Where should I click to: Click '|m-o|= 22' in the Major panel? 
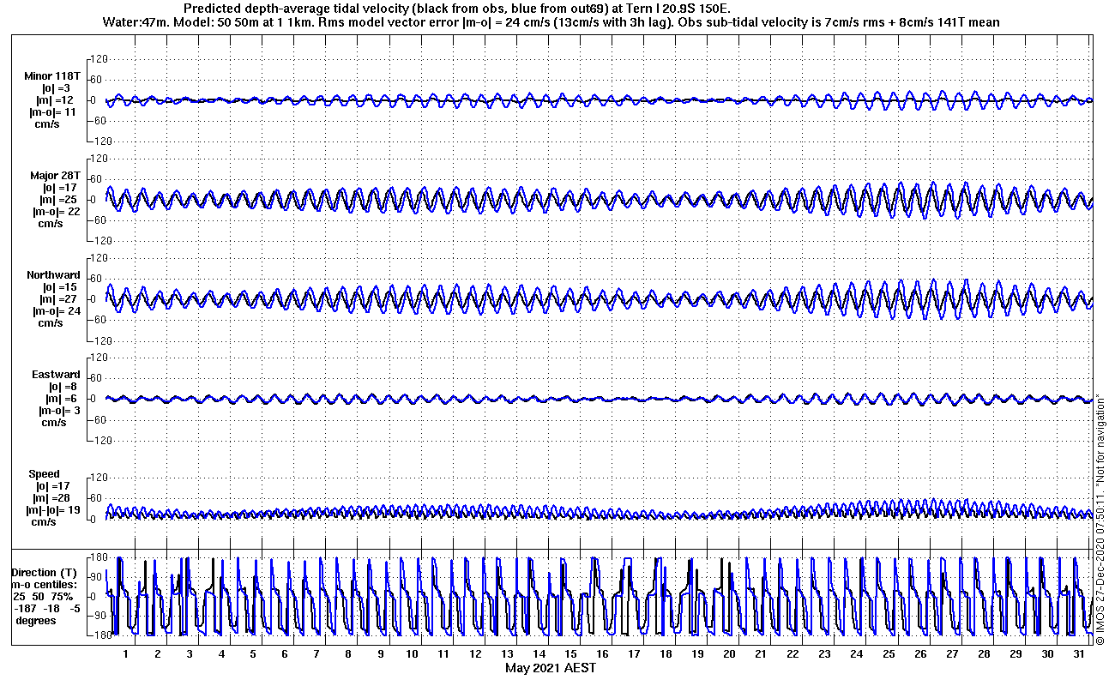[56, 212]
